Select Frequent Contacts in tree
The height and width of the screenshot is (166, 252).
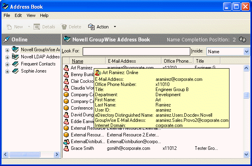(38, 64)
